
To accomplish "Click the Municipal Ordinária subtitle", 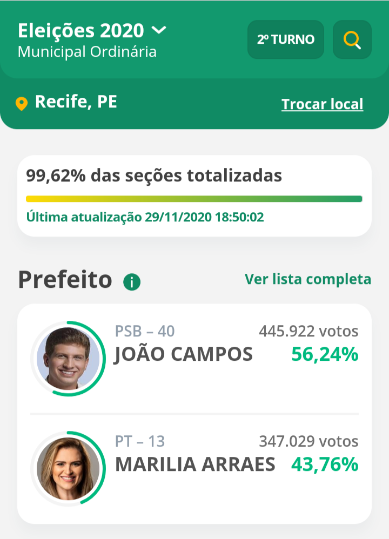I will [x=87, y=52].
